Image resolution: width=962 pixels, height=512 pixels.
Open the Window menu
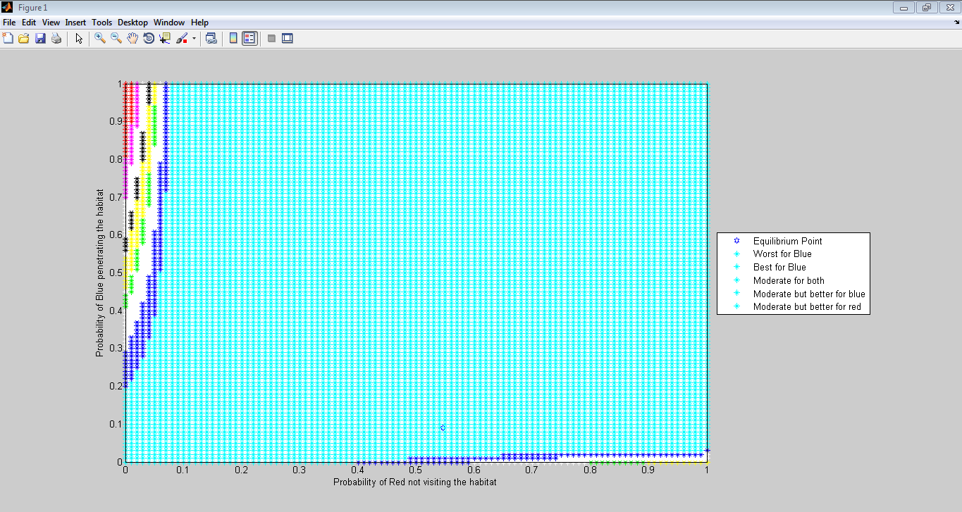pos(171,23)
